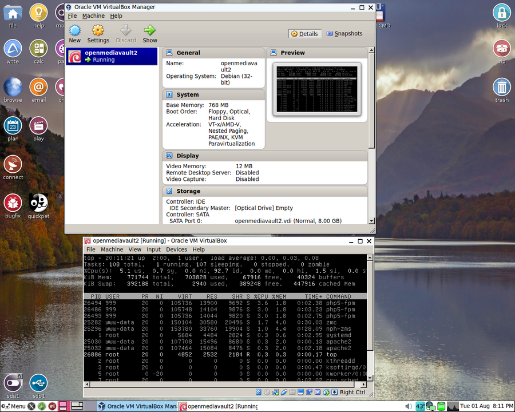The height and width of the screenshot is (412, 515).
Task: Click the shared folders icon in VM status bar
Action: (x=292, y=392)
